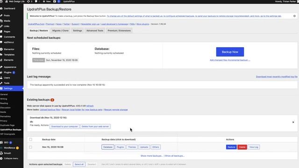Click Delete from your web server
This screenshot has height=168, width=299.
(95, 126)
